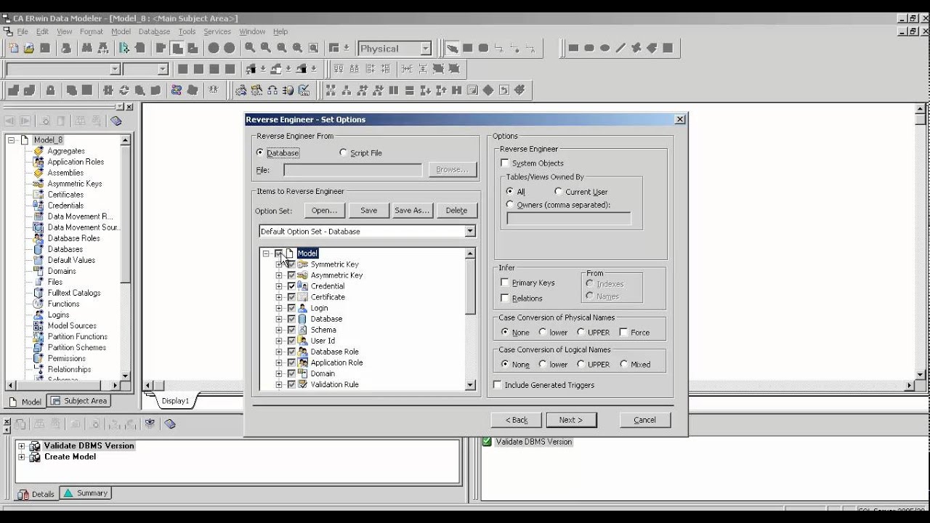The width and height of the screenshot is (930, 523).
Task: Click the binoculars Find icon
Action: 87,48
